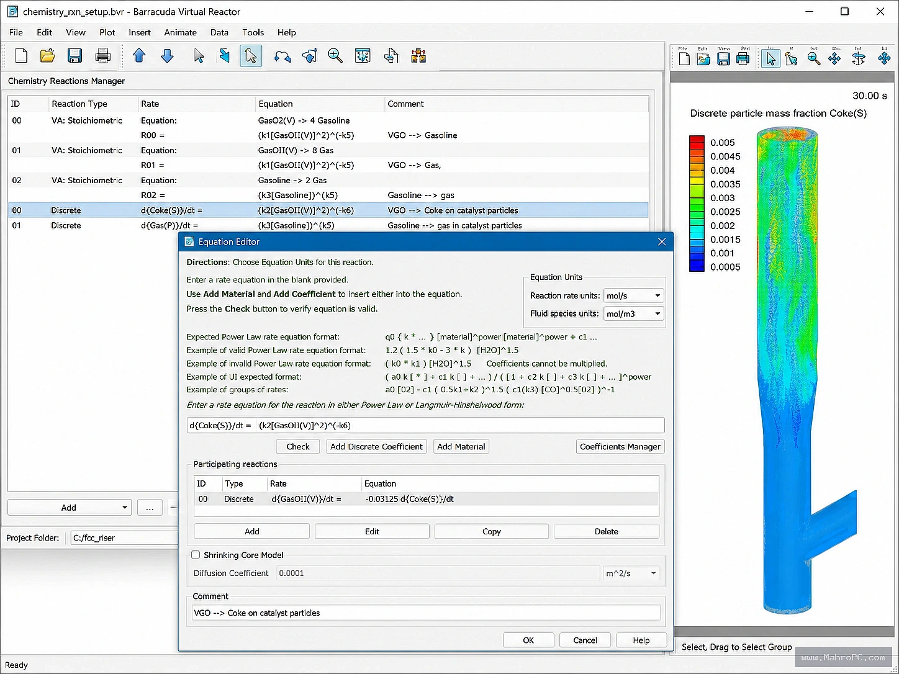Open the Insert menu

pos(140,32)
